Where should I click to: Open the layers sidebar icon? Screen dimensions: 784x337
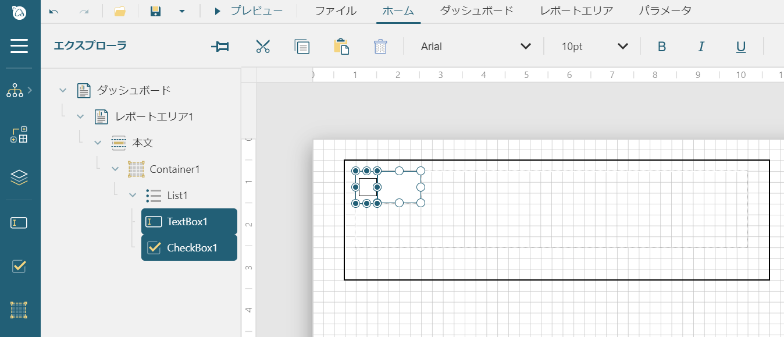pos(19,178)
